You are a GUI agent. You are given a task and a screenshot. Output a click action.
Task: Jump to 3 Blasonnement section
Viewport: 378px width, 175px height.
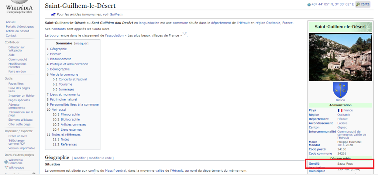click(59, 59)
